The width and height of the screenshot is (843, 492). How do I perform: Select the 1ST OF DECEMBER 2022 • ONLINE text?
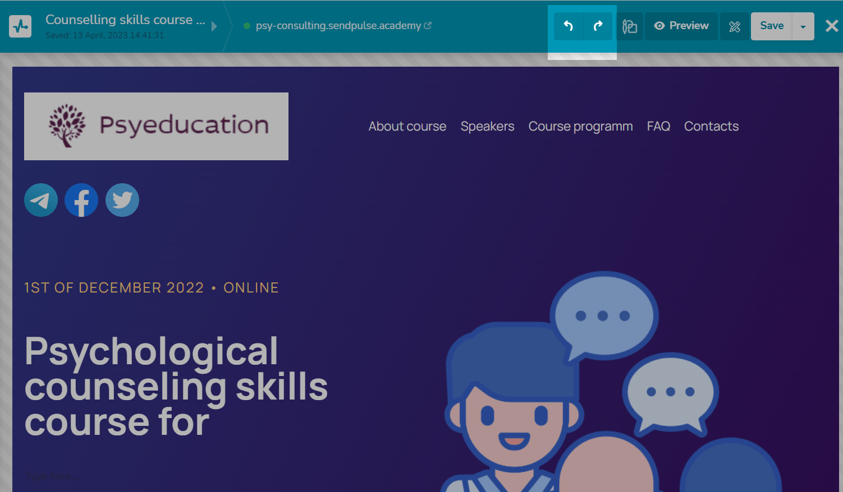click(x=152, y=287)
